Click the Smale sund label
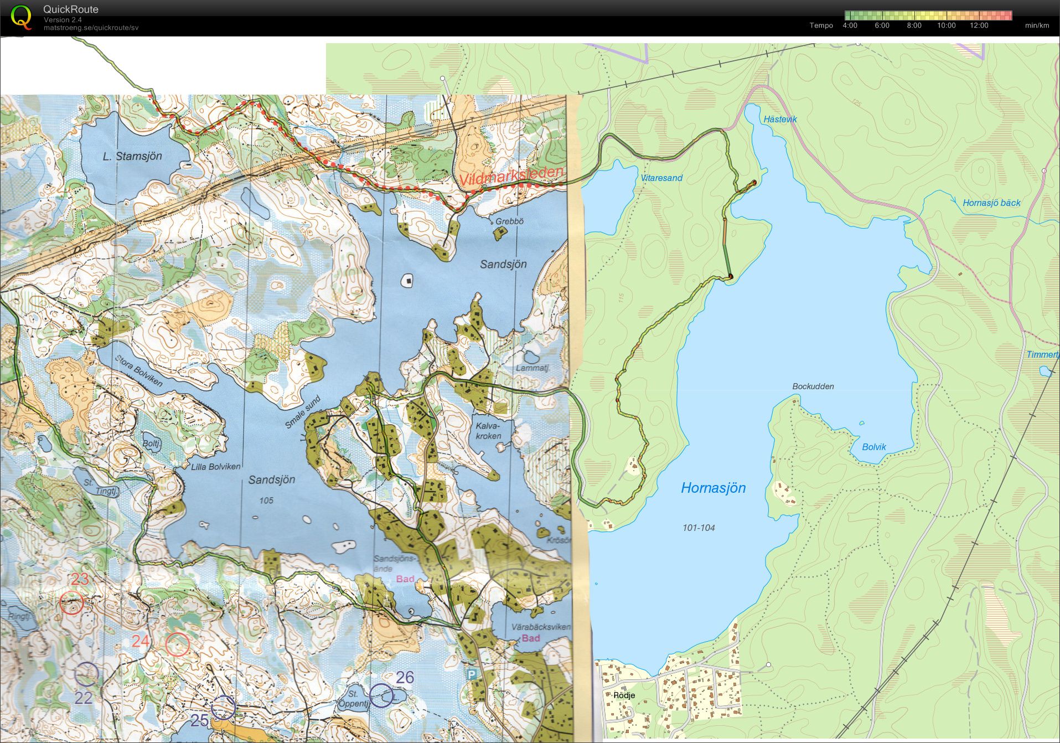This screenshot has width=1060, height=743. (303, 412)
